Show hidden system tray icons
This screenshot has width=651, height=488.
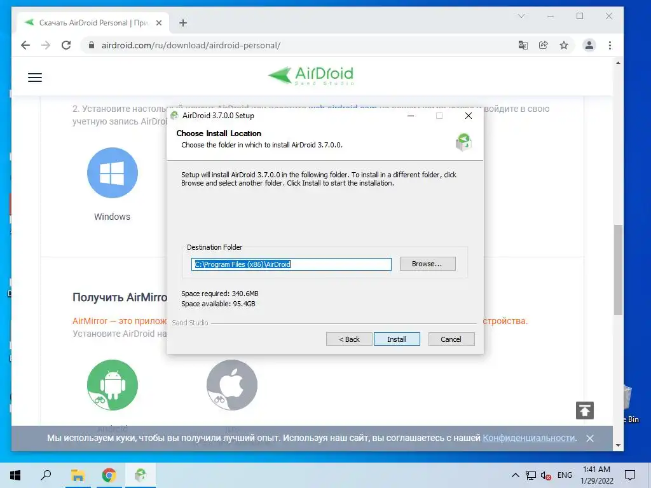click(515, 475)
